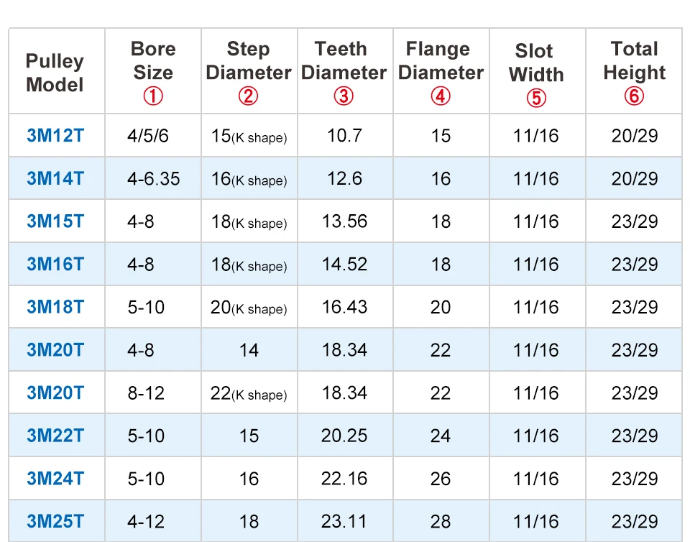Click the 4/5/6 bore size cell

coord(148,136)
